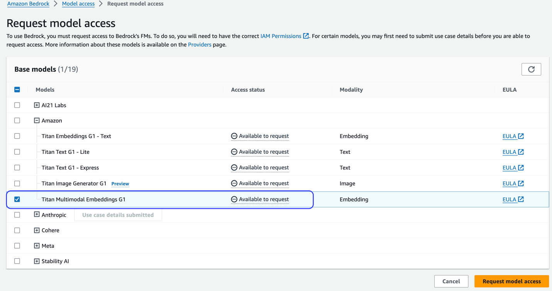Open EULA external link for Titan Image Generator G1
Viewport: 552px width, 291px height.
pos(521,183)
